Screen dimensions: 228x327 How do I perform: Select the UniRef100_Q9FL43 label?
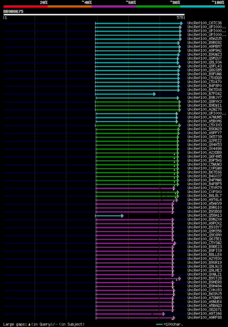(204, 66)
